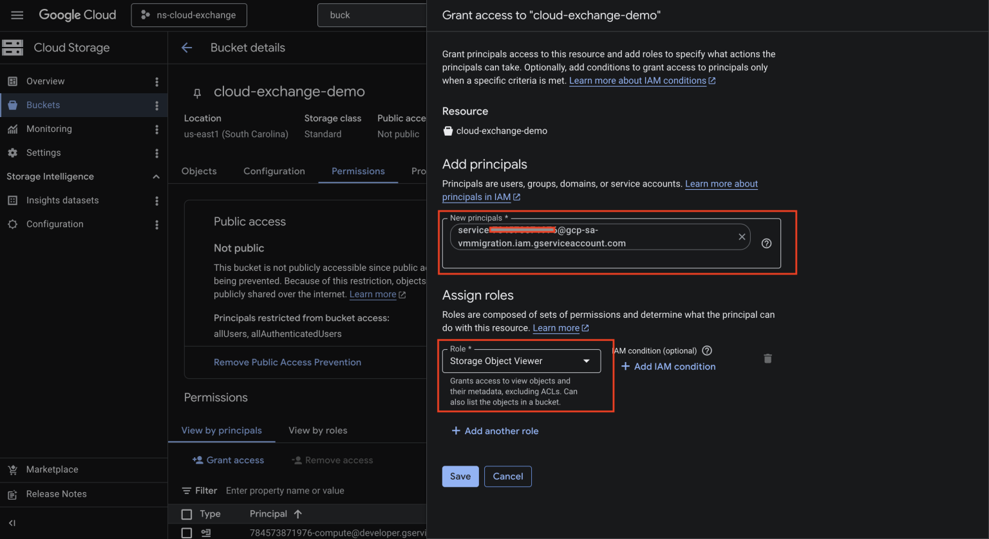The width and height of the screenshot is (989, 539).
Task: Tick the select-all checkbox in Type header
Action: coord(187,514)
